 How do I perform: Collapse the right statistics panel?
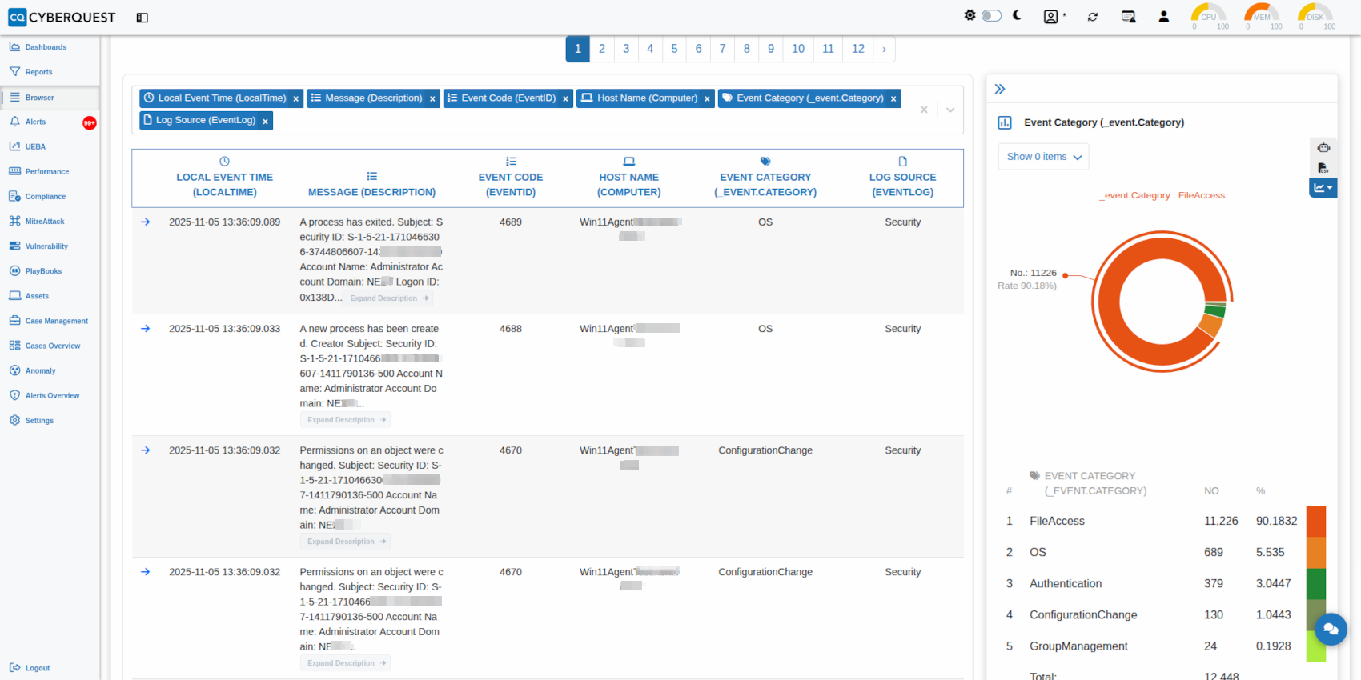(1000, 89)
